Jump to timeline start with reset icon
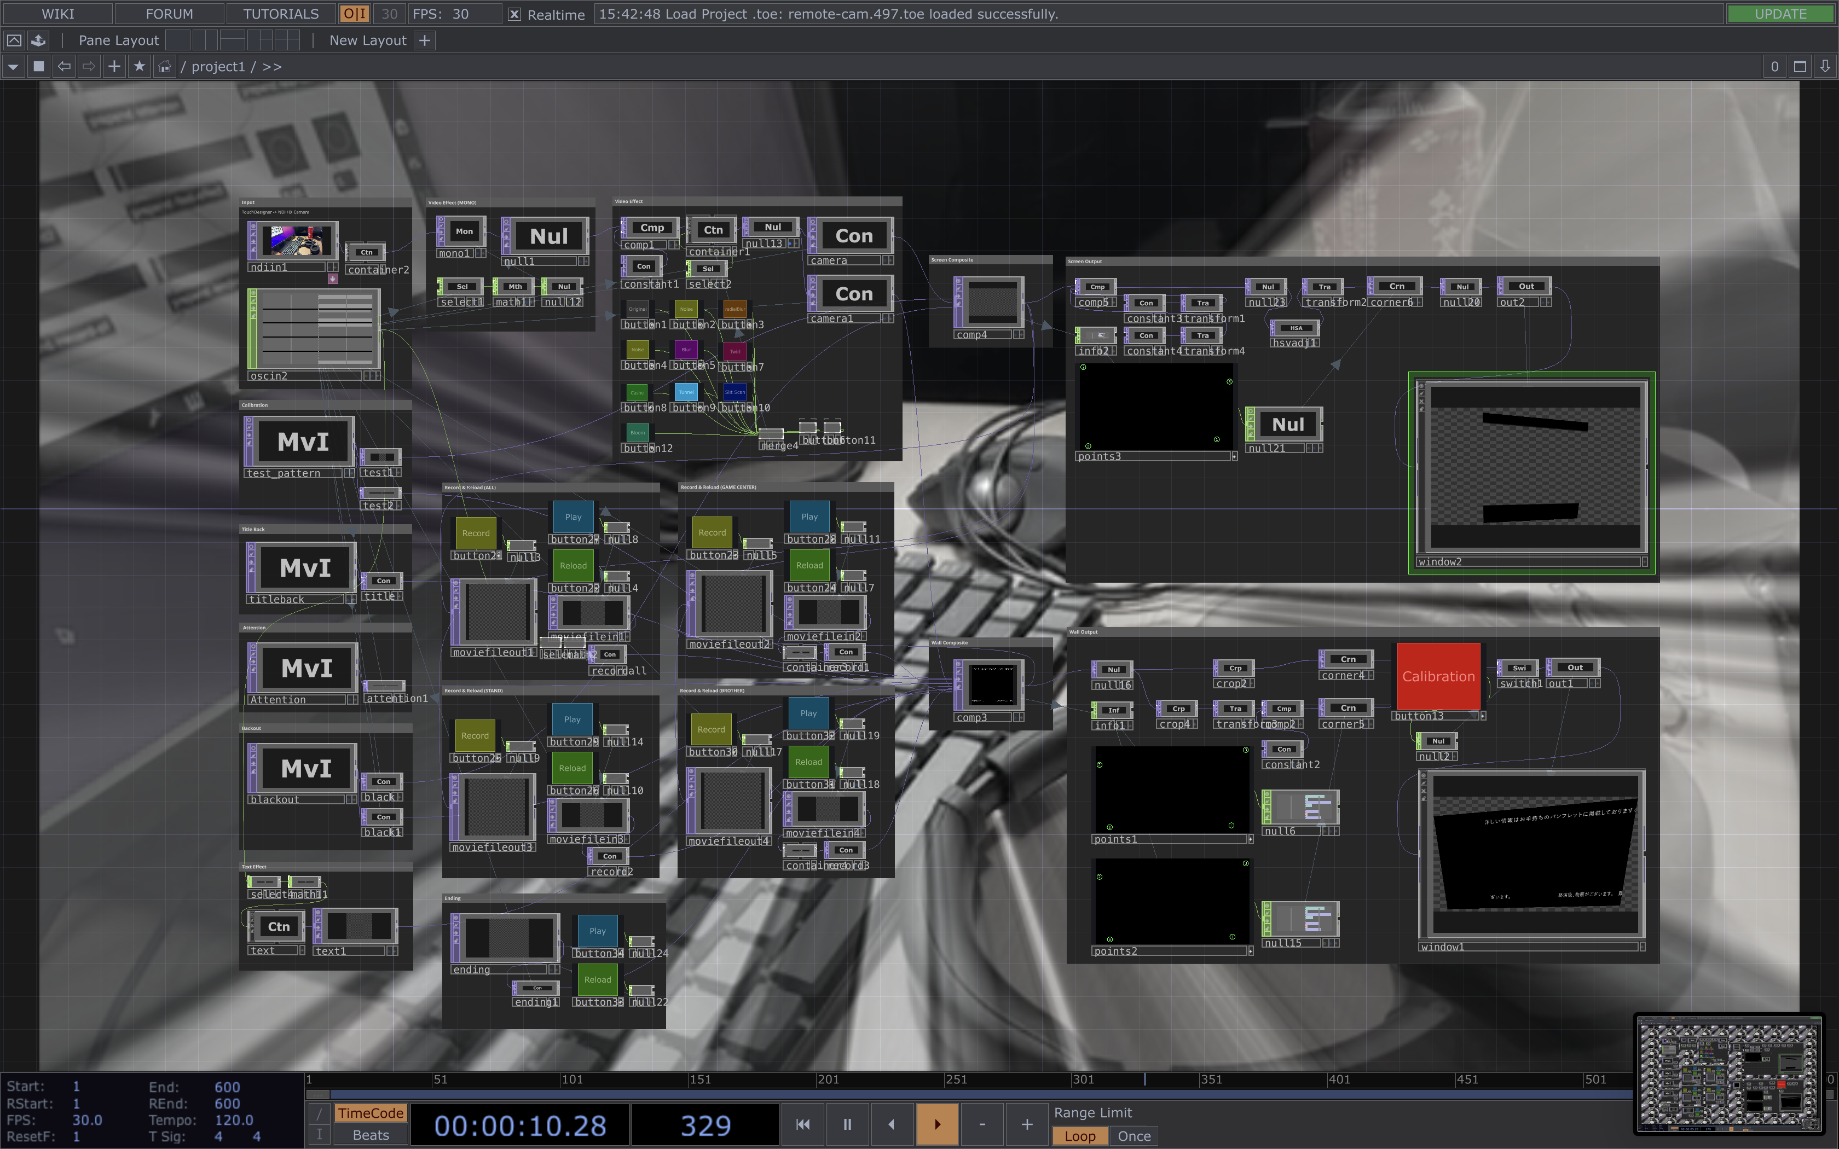1839x1149 pixels. pyautogui.click(x=802, y=1124)
